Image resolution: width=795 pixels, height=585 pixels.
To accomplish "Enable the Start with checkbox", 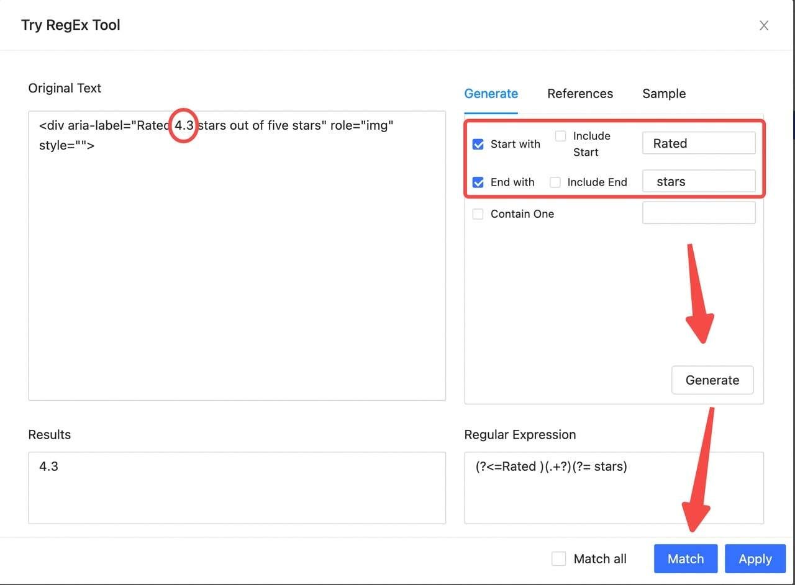I will (x=478, y=144).
